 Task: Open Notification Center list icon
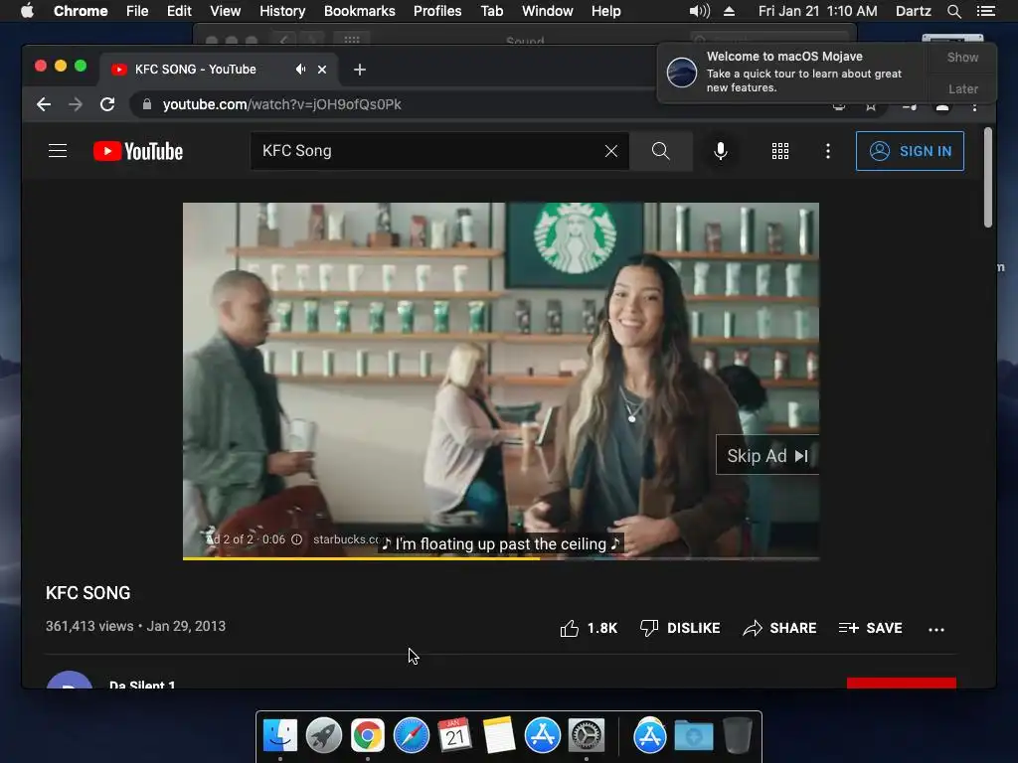(x=986, y=11)
